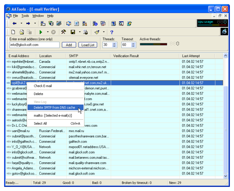
Task: Click the web page document toolbar icon
Action: point(77,23)
